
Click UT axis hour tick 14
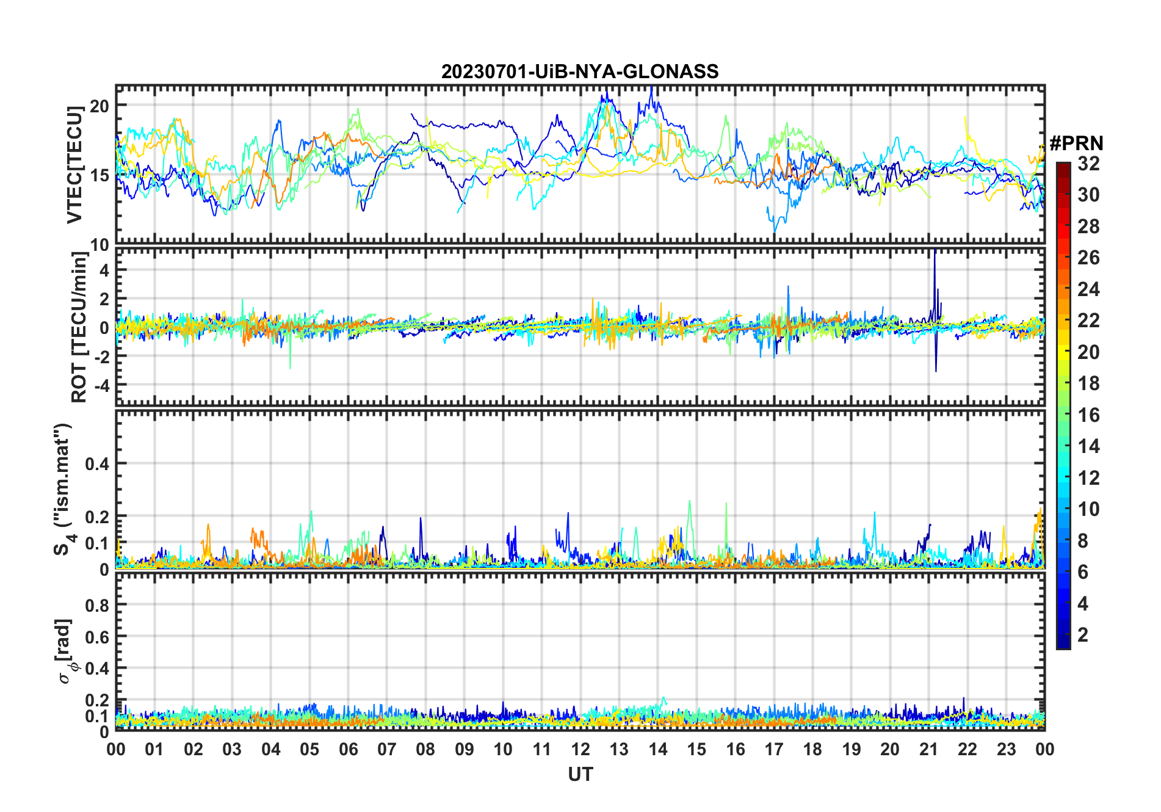(x=658, y=749)
